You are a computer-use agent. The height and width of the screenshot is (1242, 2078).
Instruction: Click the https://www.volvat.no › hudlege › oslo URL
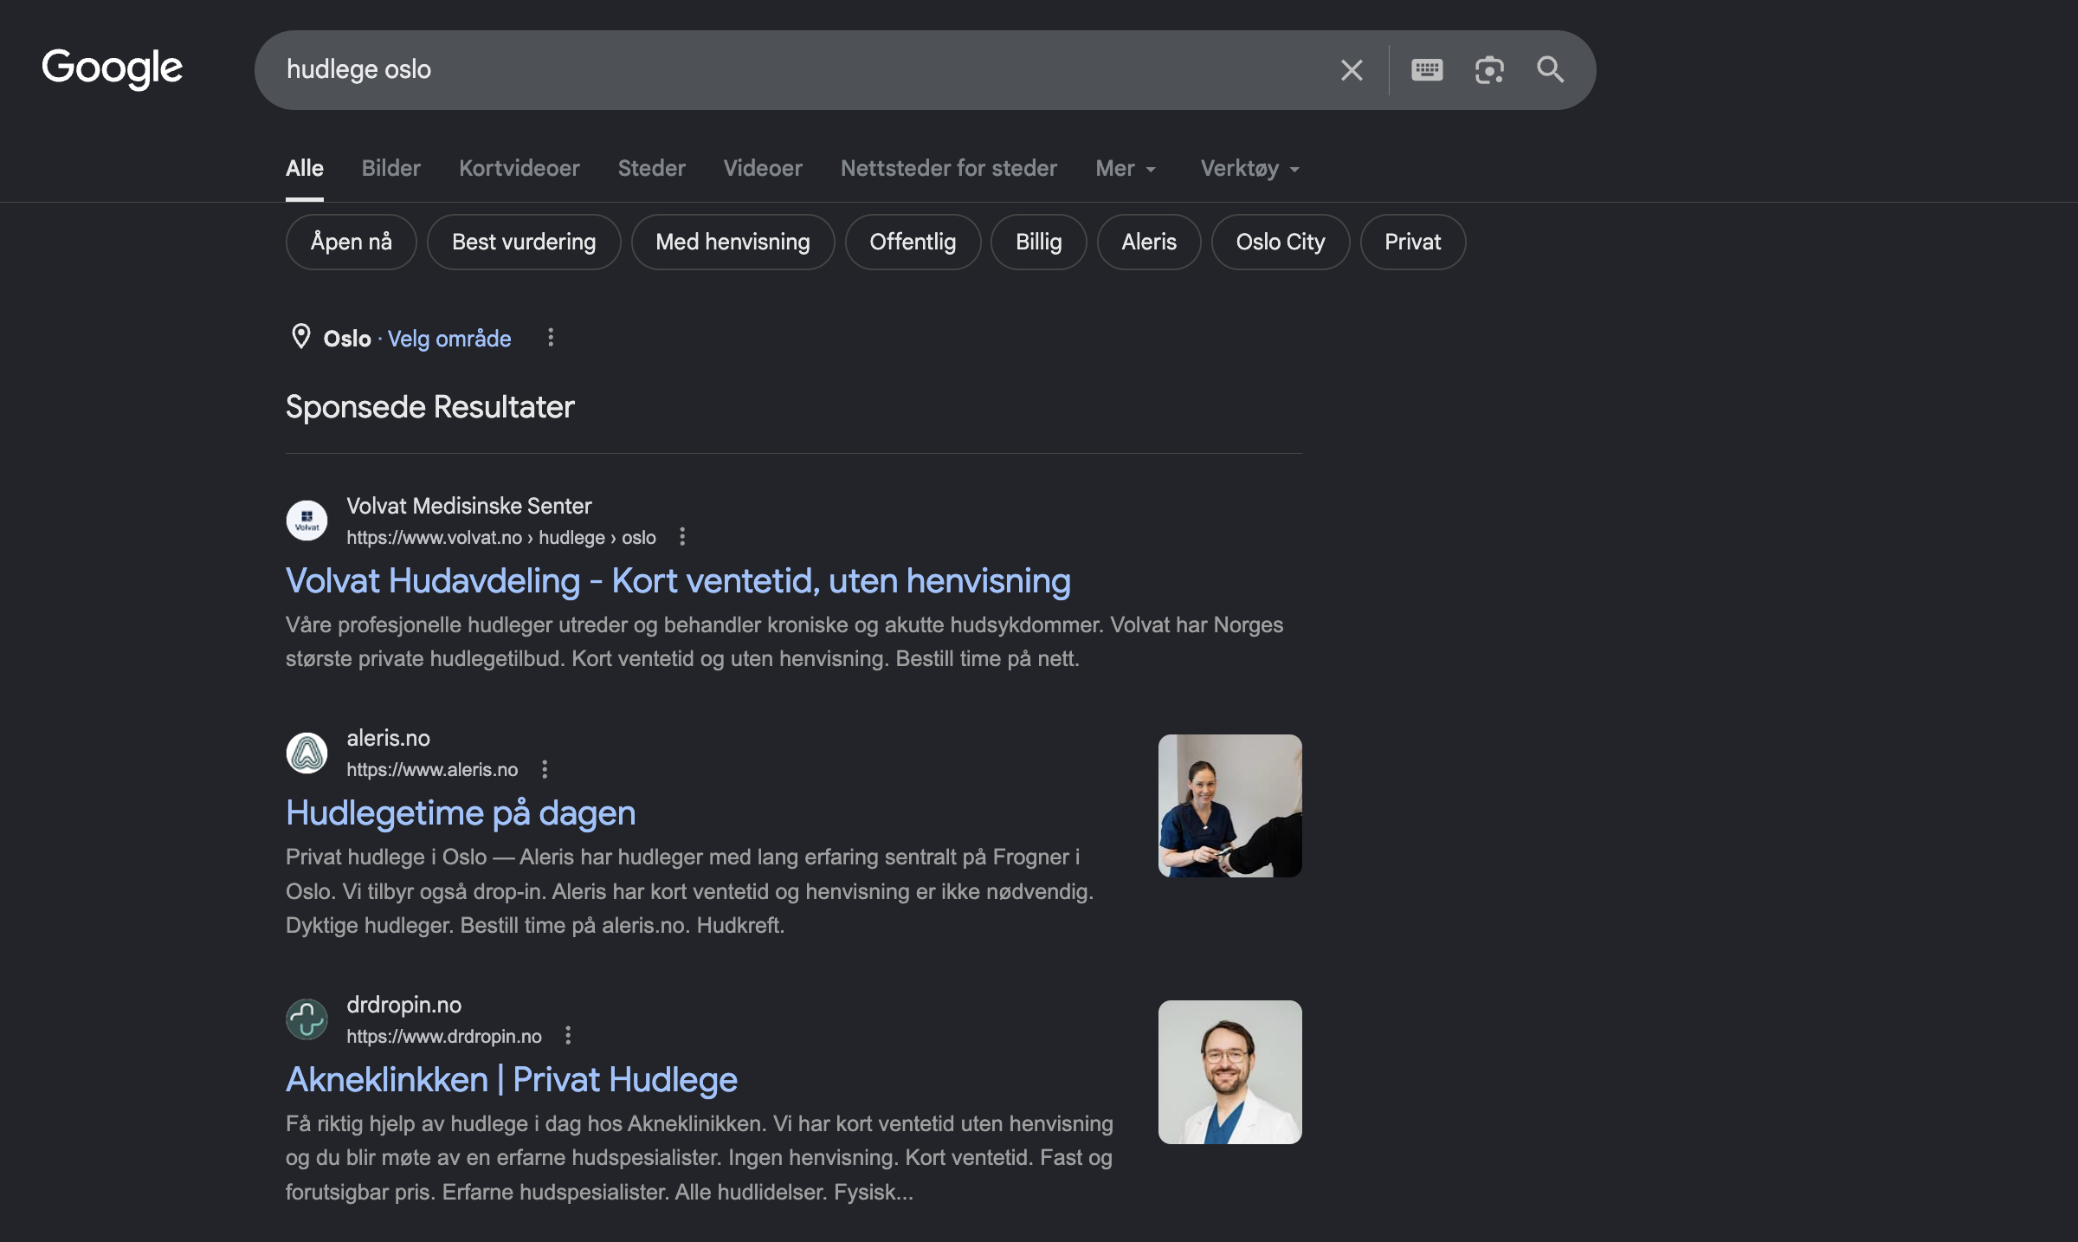(501, 537)
